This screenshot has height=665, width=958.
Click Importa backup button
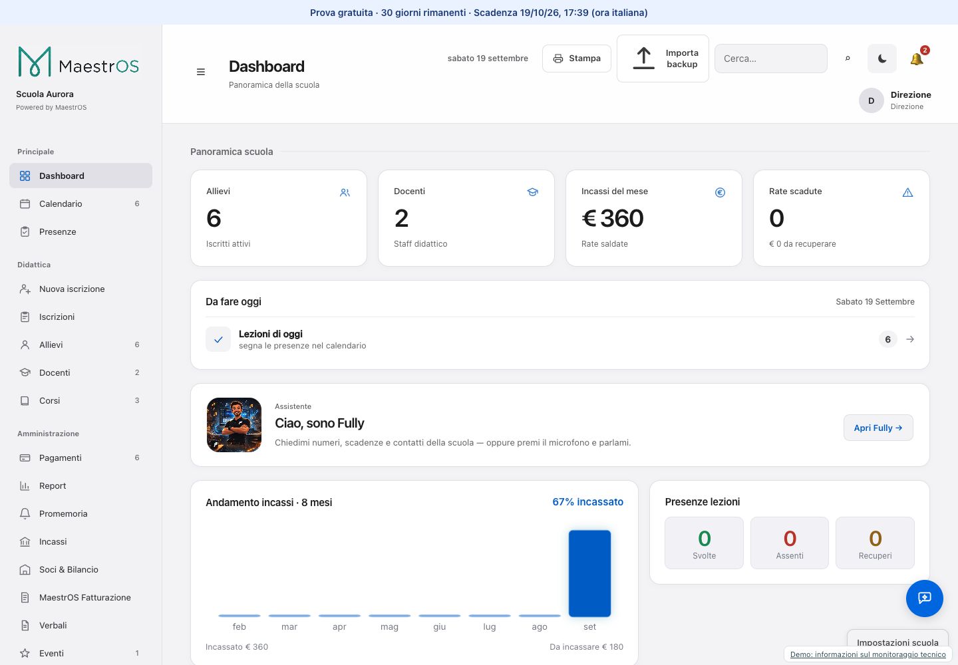663,59
